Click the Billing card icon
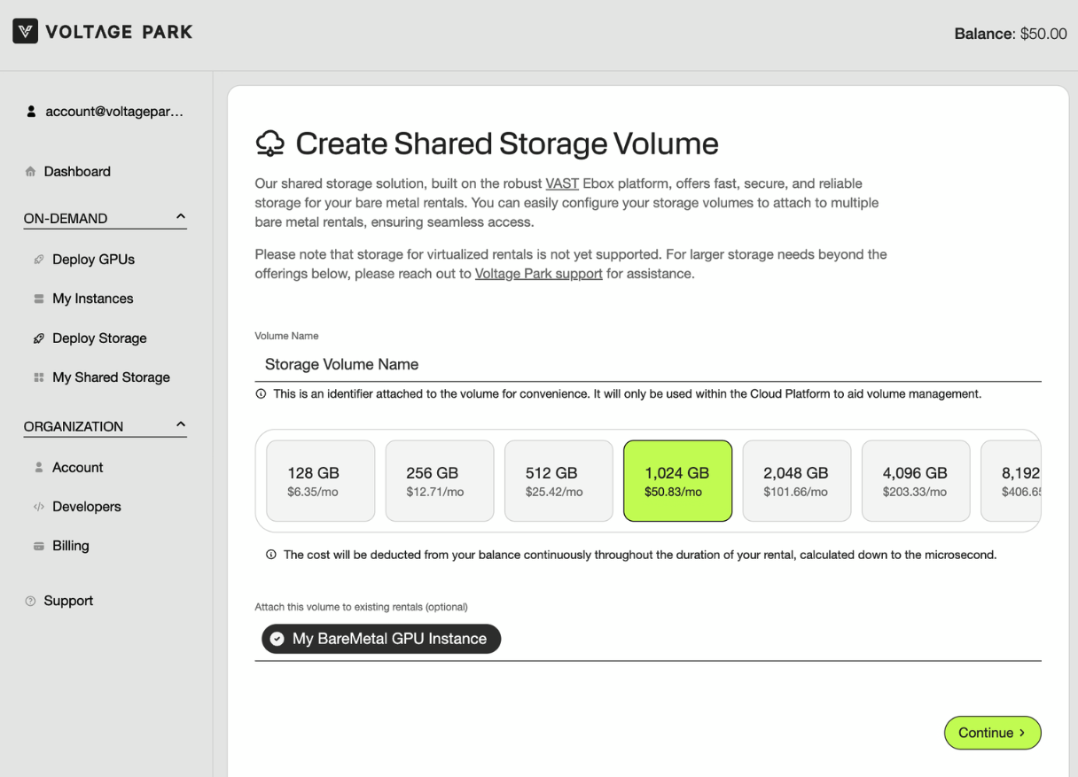Screen dimensions: 1078x777 pyautogui.click(x=38, y=547)
